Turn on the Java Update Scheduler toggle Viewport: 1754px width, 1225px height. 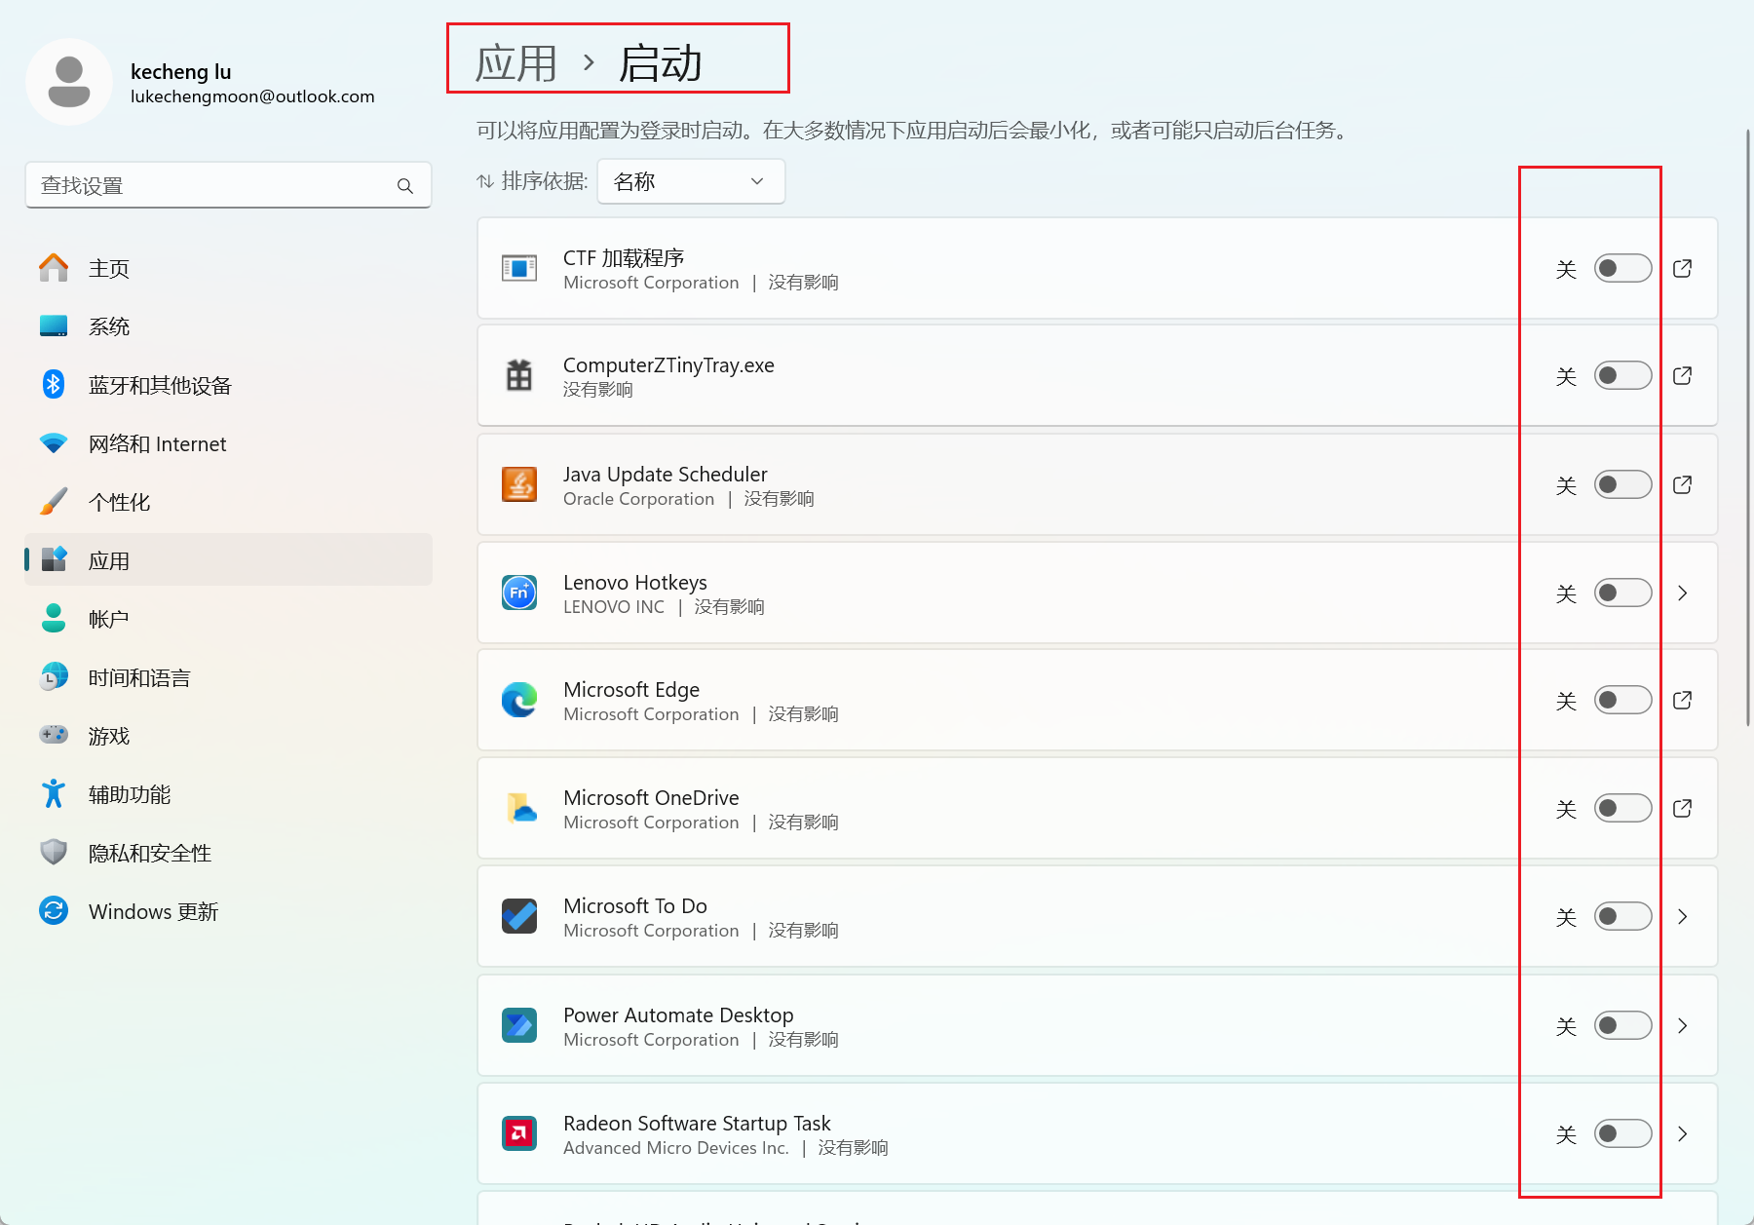pos(1622,484)
